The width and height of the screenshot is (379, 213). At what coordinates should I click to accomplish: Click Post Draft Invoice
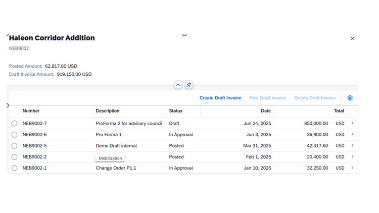267,98
